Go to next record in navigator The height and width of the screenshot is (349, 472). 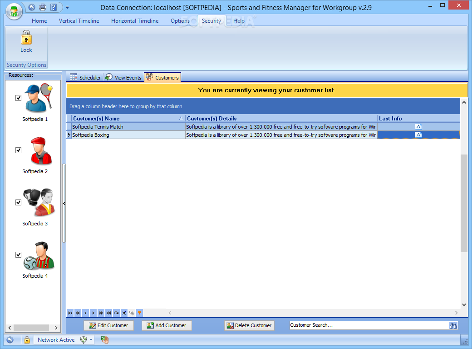93,313
